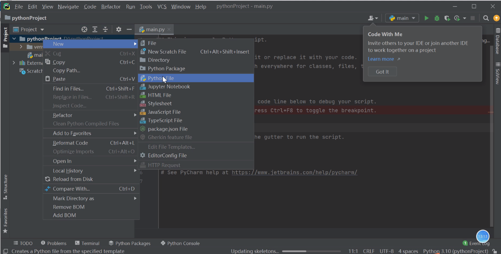
Task: Hide the Project panel with minus icon
Action: [129, 30]
